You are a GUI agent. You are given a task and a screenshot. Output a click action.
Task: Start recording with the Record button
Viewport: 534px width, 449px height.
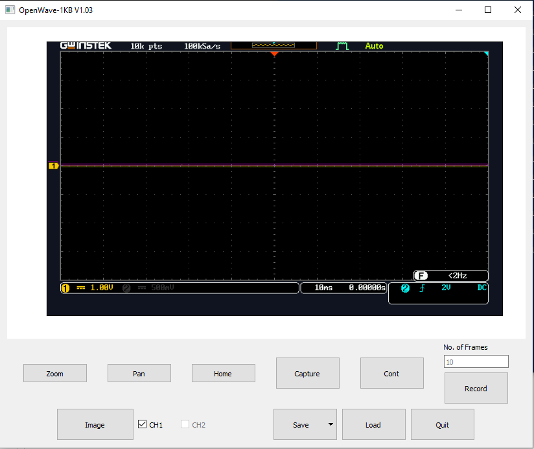(x=476, y=388)
